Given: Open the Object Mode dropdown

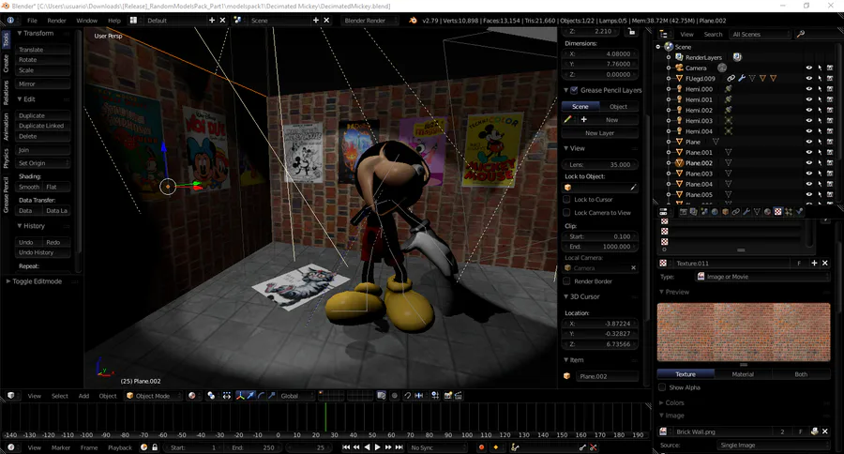Looking at the screenshot, I should point(154,395).
